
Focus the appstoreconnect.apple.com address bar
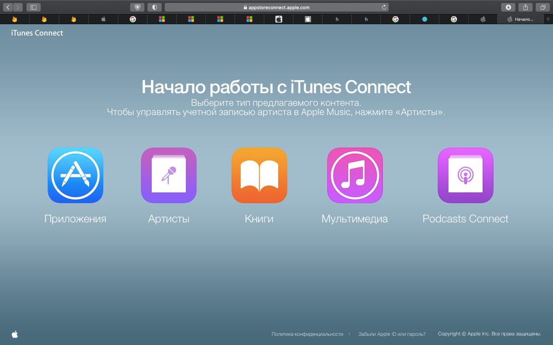276,7
